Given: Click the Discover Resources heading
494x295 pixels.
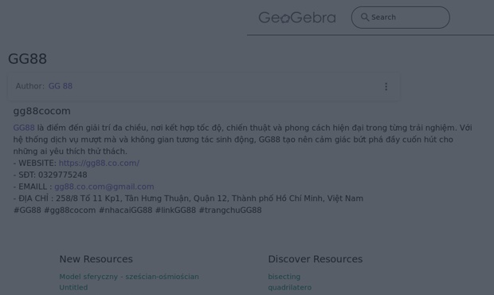Looking at the screenshot, I should [316, 259].
